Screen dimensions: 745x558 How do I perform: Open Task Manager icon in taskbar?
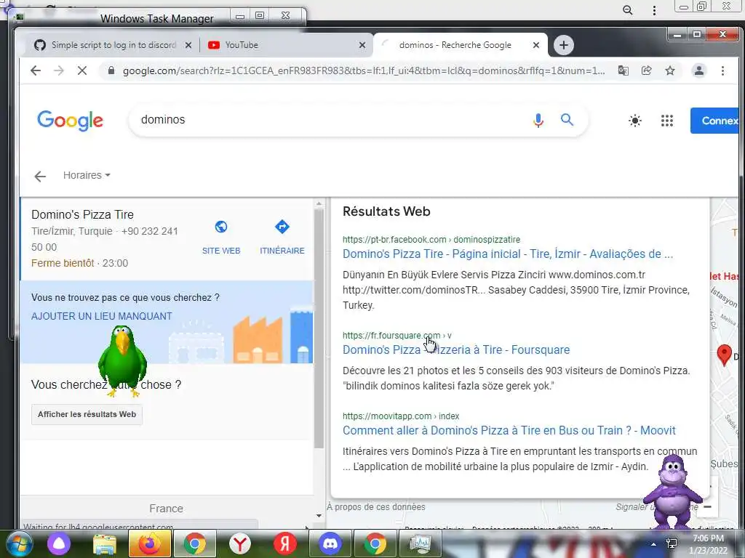420,543
